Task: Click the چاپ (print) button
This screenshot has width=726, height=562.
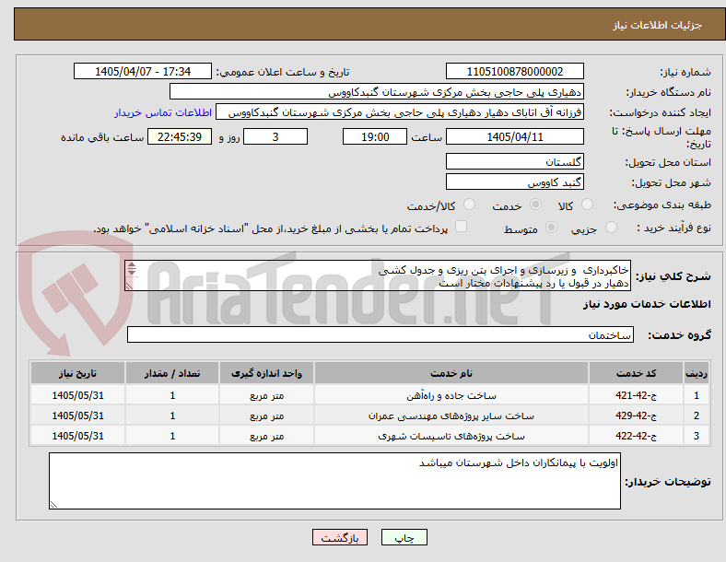Action: click(404, 537)
